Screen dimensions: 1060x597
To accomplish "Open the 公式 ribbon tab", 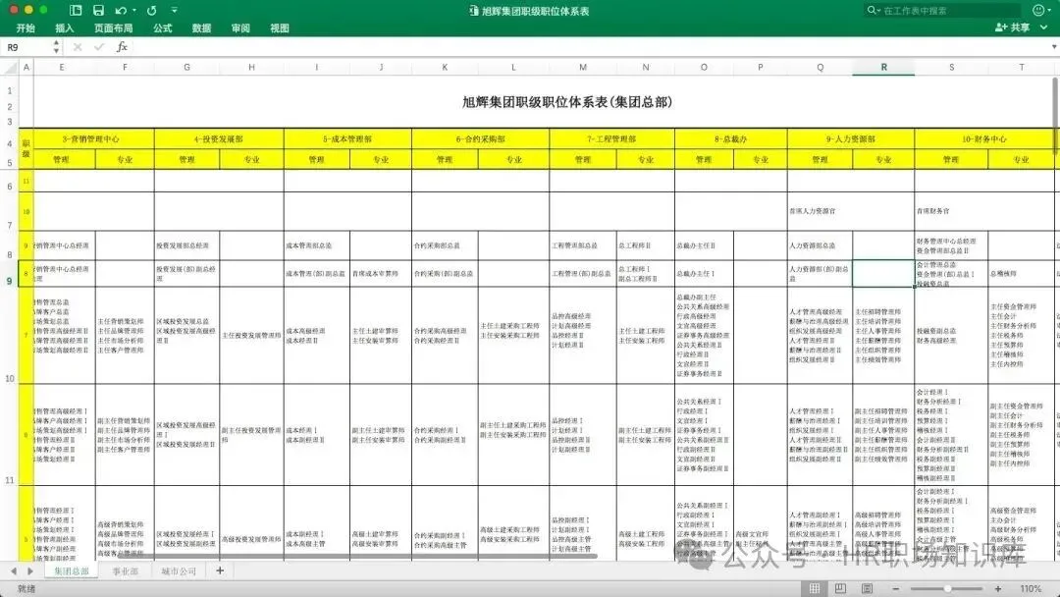I will (162, 27).
